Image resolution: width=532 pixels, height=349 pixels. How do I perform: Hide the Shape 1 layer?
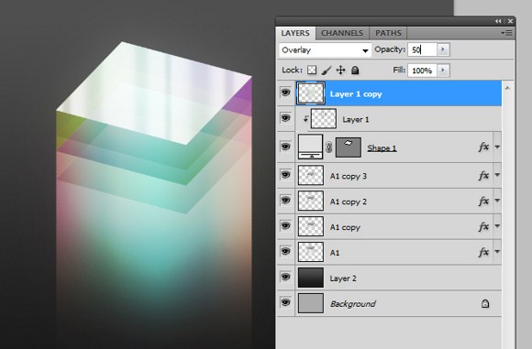[285, 147]
